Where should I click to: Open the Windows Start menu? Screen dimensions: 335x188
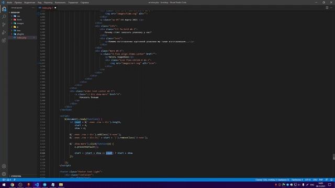(x=4, y=184)
